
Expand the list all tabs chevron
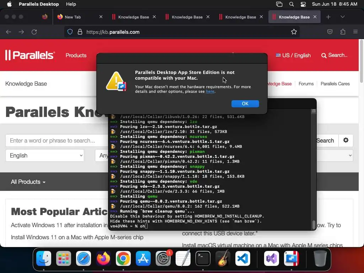342,17
